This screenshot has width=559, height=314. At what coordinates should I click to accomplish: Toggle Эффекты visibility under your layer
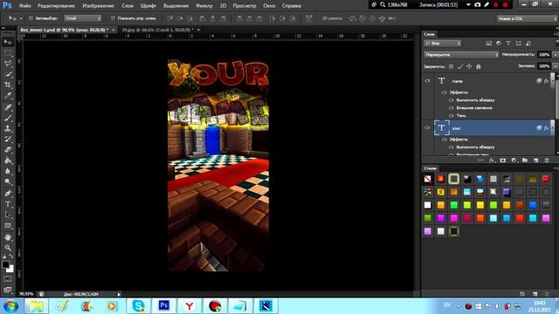tap(445, 140)
